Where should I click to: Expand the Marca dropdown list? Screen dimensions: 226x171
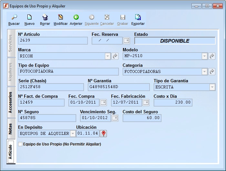click(x=108, y=56)
